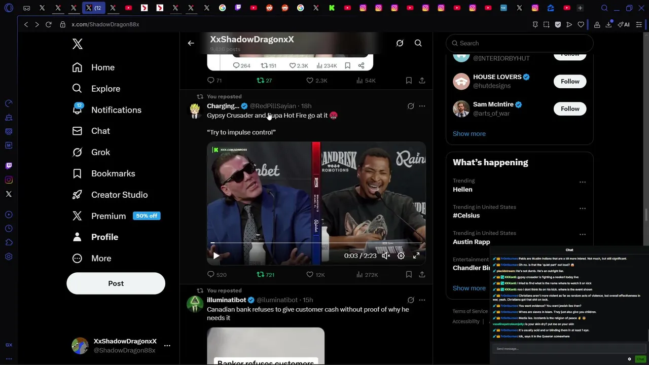Open the X logo home icon
The image size is (649, 365).
[78, 44]
